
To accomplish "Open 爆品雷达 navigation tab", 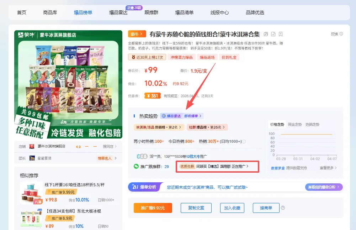I will pos(118,12).
